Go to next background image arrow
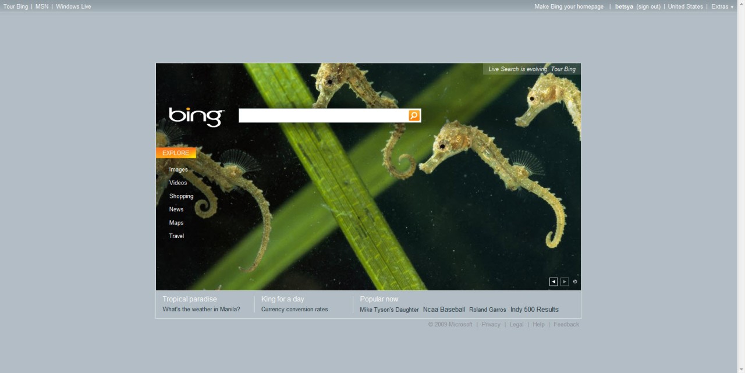 [x=564, y=281]
